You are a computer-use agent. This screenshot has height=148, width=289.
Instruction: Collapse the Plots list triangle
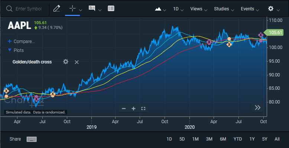coord(10,50)
